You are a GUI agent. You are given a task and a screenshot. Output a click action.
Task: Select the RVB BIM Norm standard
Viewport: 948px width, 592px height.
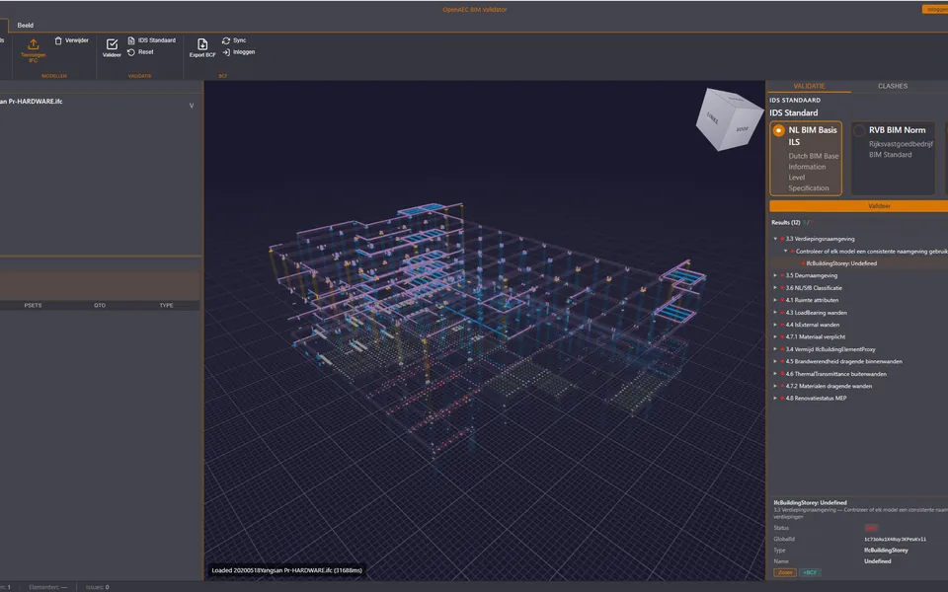893,158
